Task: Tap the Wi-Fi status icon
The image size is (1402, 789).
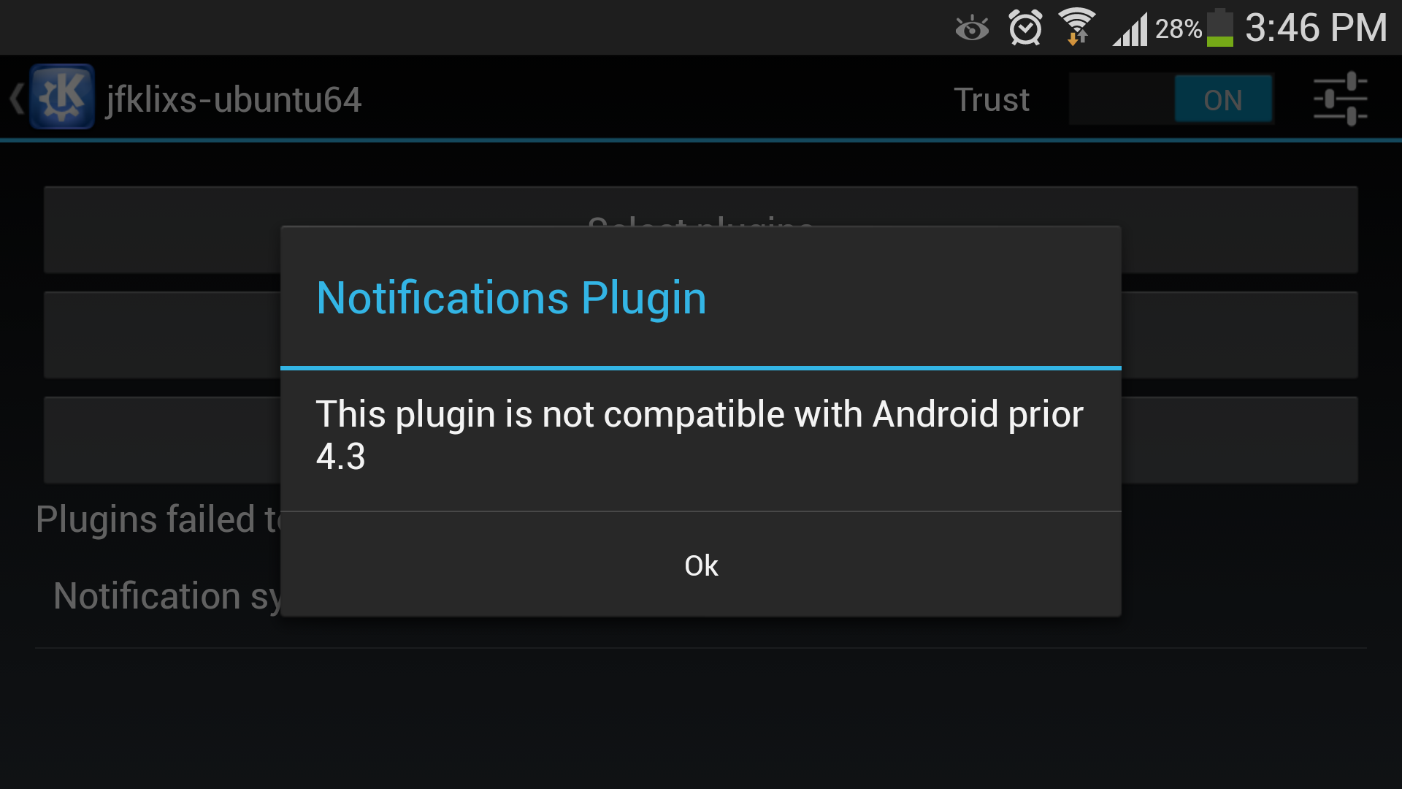Action: pyautogui.click(x=1077, y=28)
